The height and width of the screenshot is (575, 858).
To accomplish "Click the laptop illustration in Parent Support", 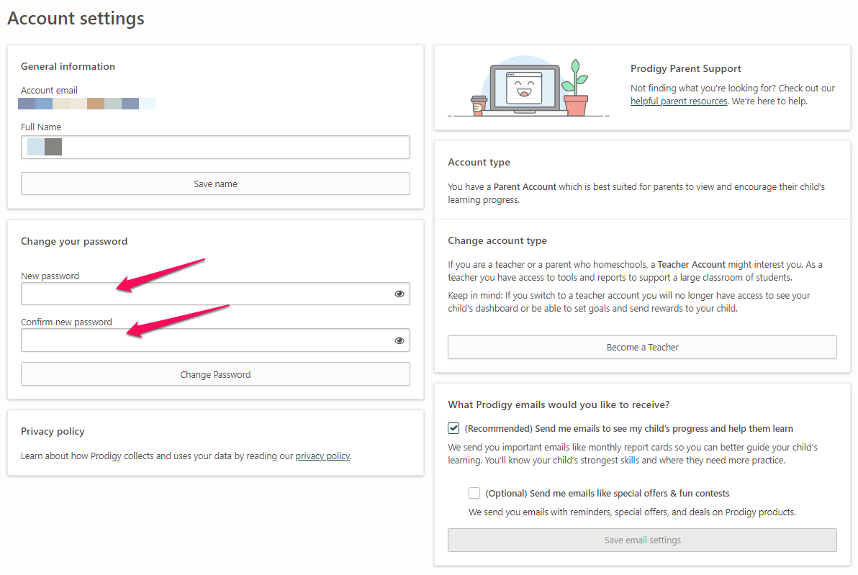I will tap(528, 88).
